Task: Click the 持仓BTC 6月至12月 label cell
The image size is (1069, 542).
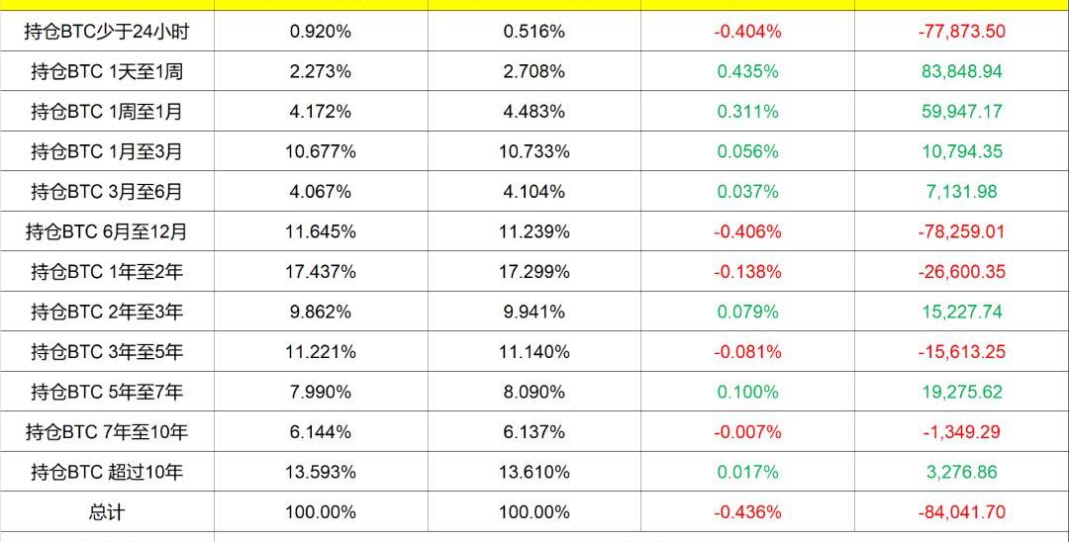Action: 107,231
